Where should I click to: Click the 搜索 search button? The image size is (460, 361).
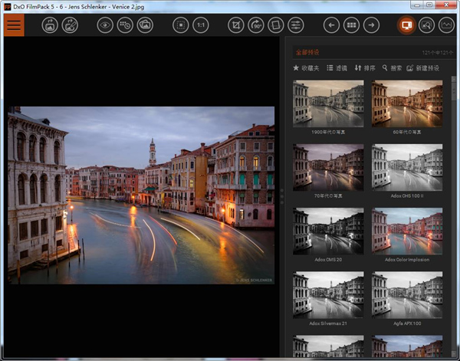[392, 68]
